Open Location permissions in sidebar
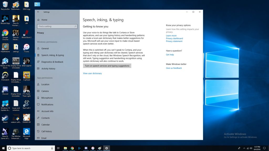The height and width of the screenshot is (151, 269). pyautogui.click(x=45, y=84)
